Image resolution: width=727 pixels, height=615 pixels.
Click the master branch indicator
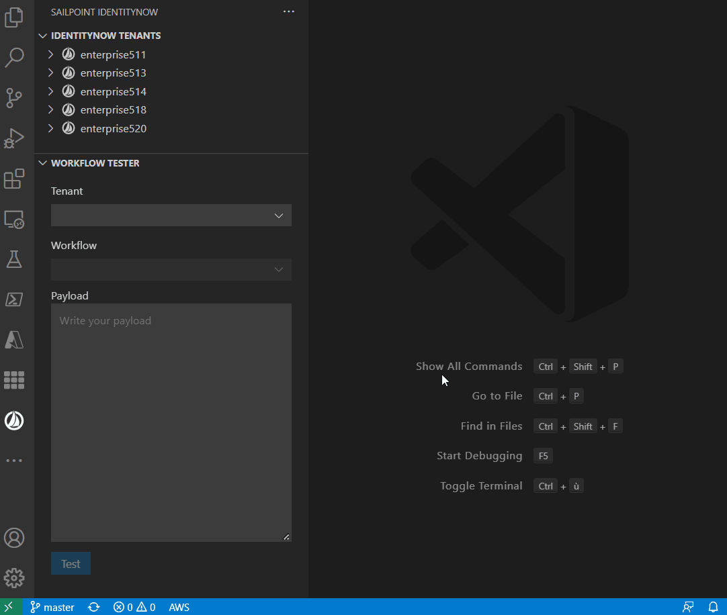pyautogui.click(x=52, y=607)
